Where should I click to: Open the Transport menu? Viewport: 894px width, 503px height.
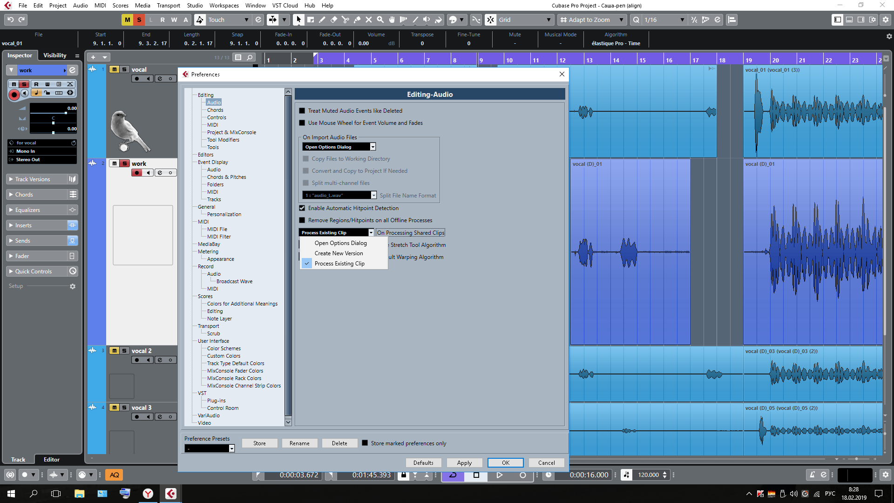point(168,5)
